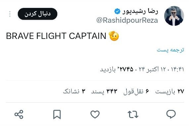Viewport: 189px width, 126px height.
Task: Click the saluting face emoji
Action: pyautogui.click(x=114, y=36)
